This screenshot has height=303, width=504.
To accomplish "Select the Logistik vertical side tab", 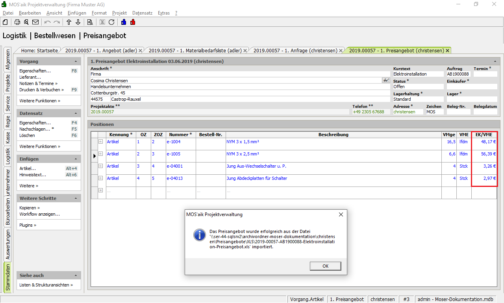I will tap(8, 156).
